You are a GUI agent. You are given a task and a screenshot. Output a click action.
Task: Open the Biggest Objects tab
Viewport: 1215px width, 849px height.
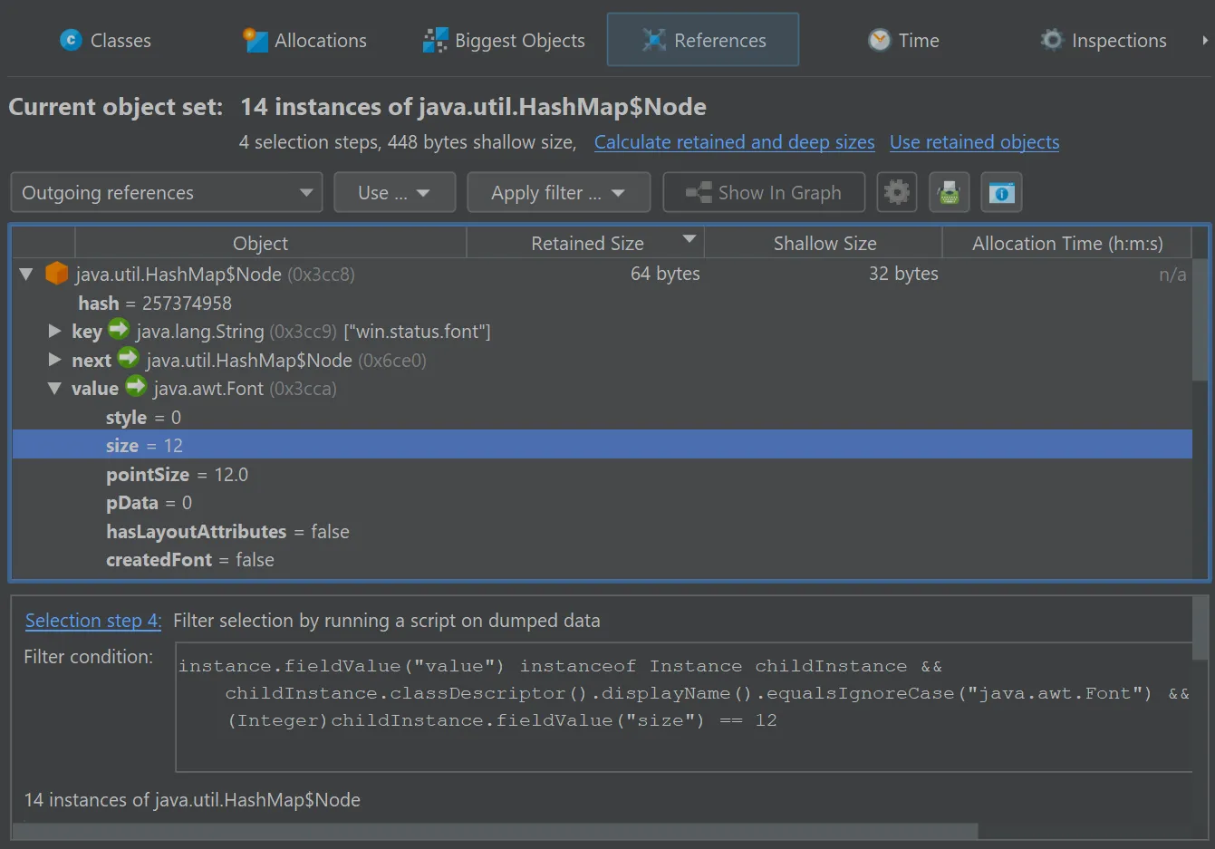[x=504, y=41]
